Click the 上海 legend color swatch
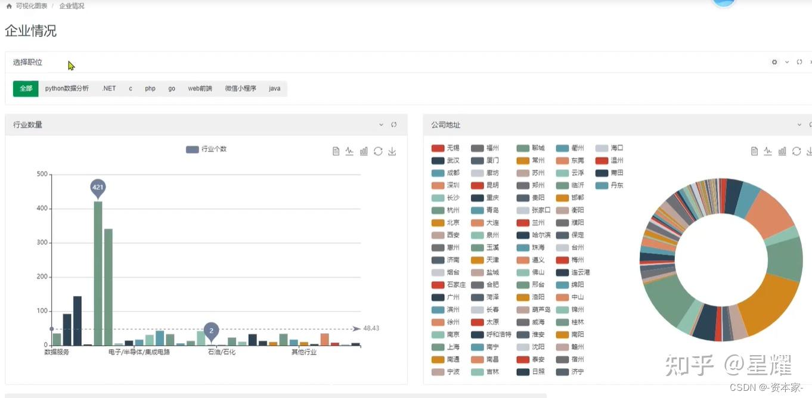Image resolution: width=812 pixels, height=398 pixels. pos(438,347)
